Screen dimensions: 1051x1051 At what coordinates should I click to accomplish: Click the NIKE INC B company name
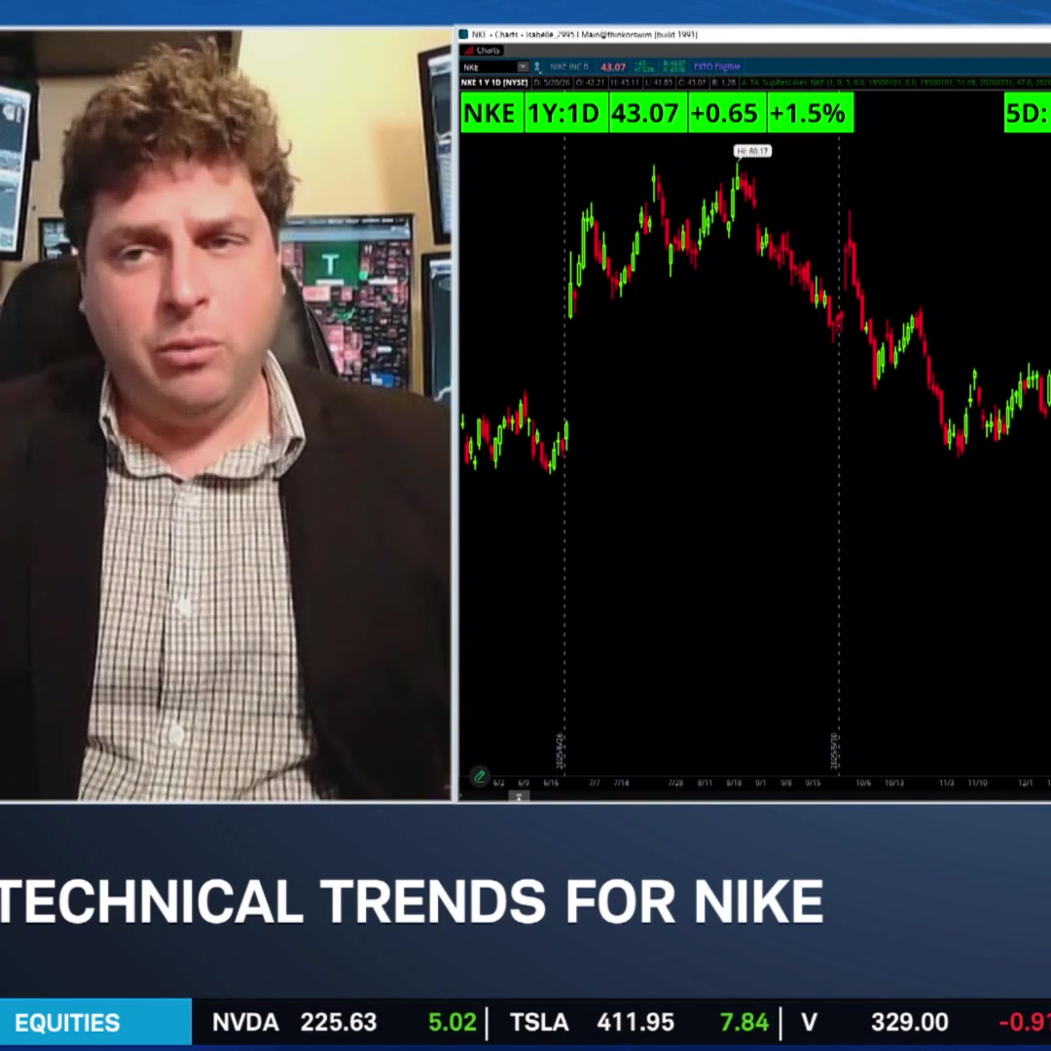(x=569, y=66)
